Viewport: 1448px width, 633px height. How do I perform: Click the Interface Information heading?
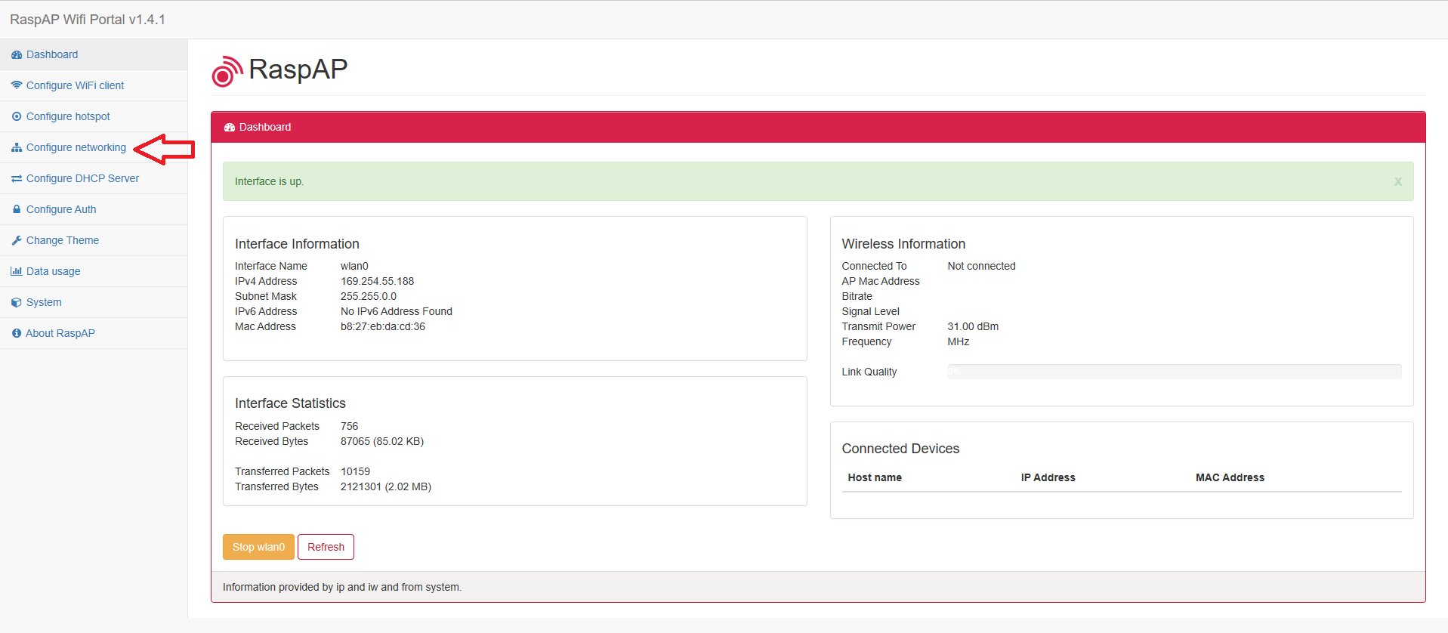(x=297, y=244)
